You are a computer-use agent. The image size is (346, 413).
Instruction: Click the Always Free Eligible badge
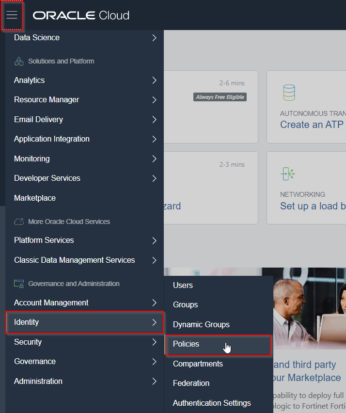tap(220, 97)
